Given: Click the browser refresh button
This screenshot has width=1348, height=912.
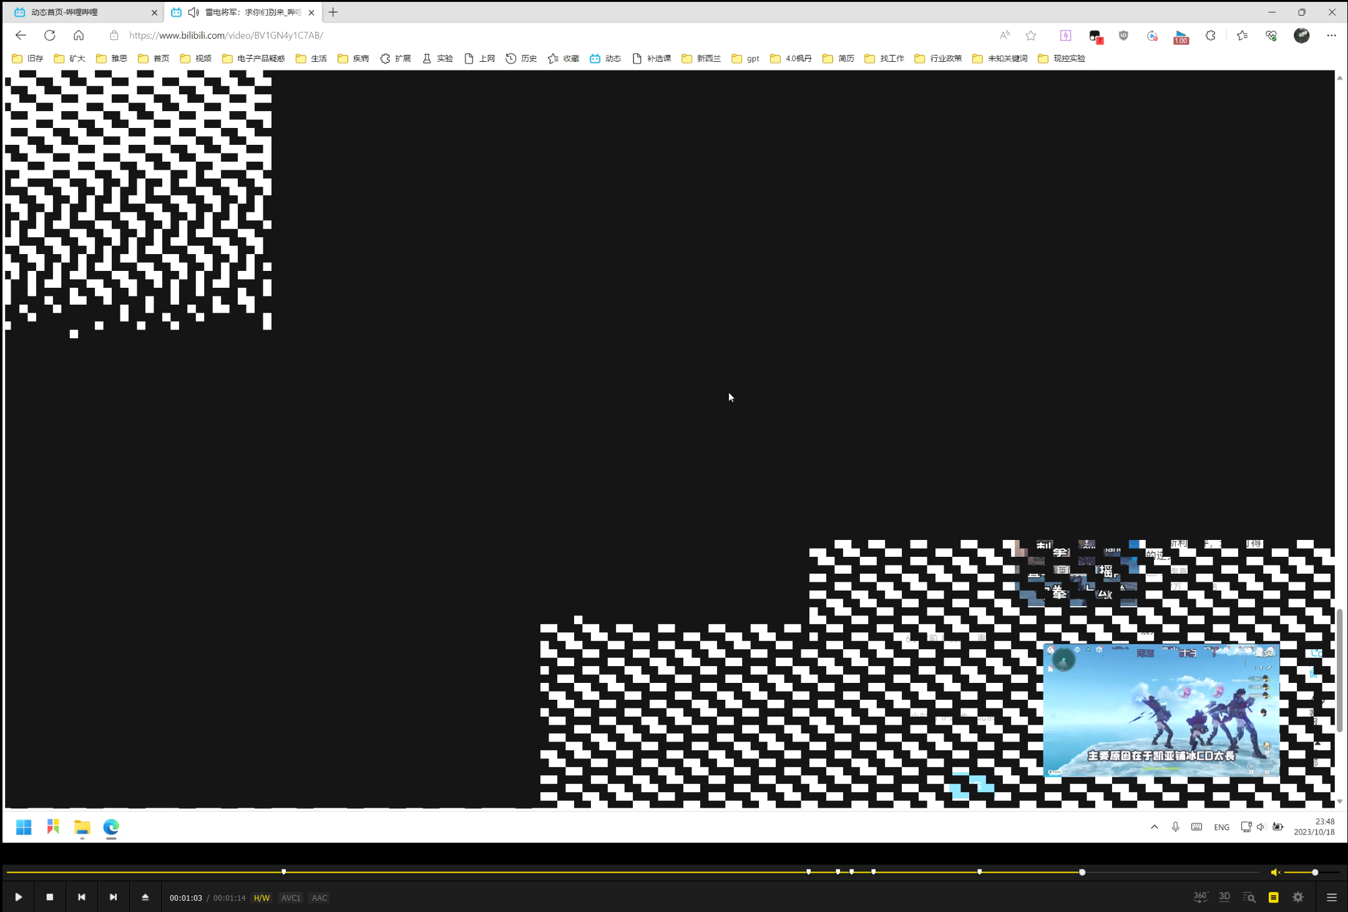Looking at the screenshot, I should (x=50, y=35).
